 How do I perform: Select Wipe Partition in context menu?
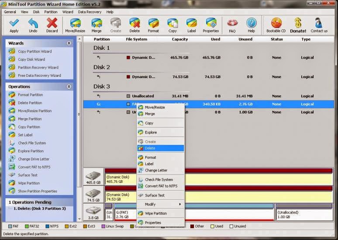pos(160,213)
